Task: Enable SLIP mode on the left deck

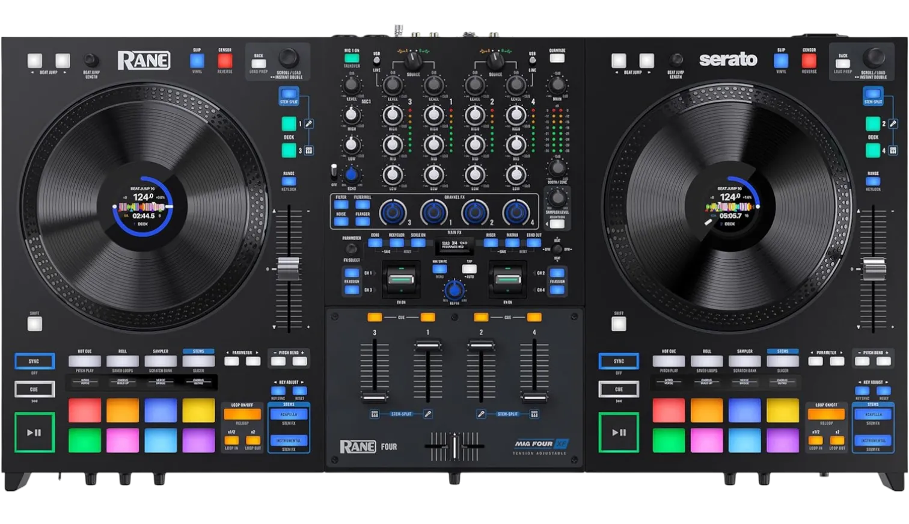Action: tap(197, 60)
